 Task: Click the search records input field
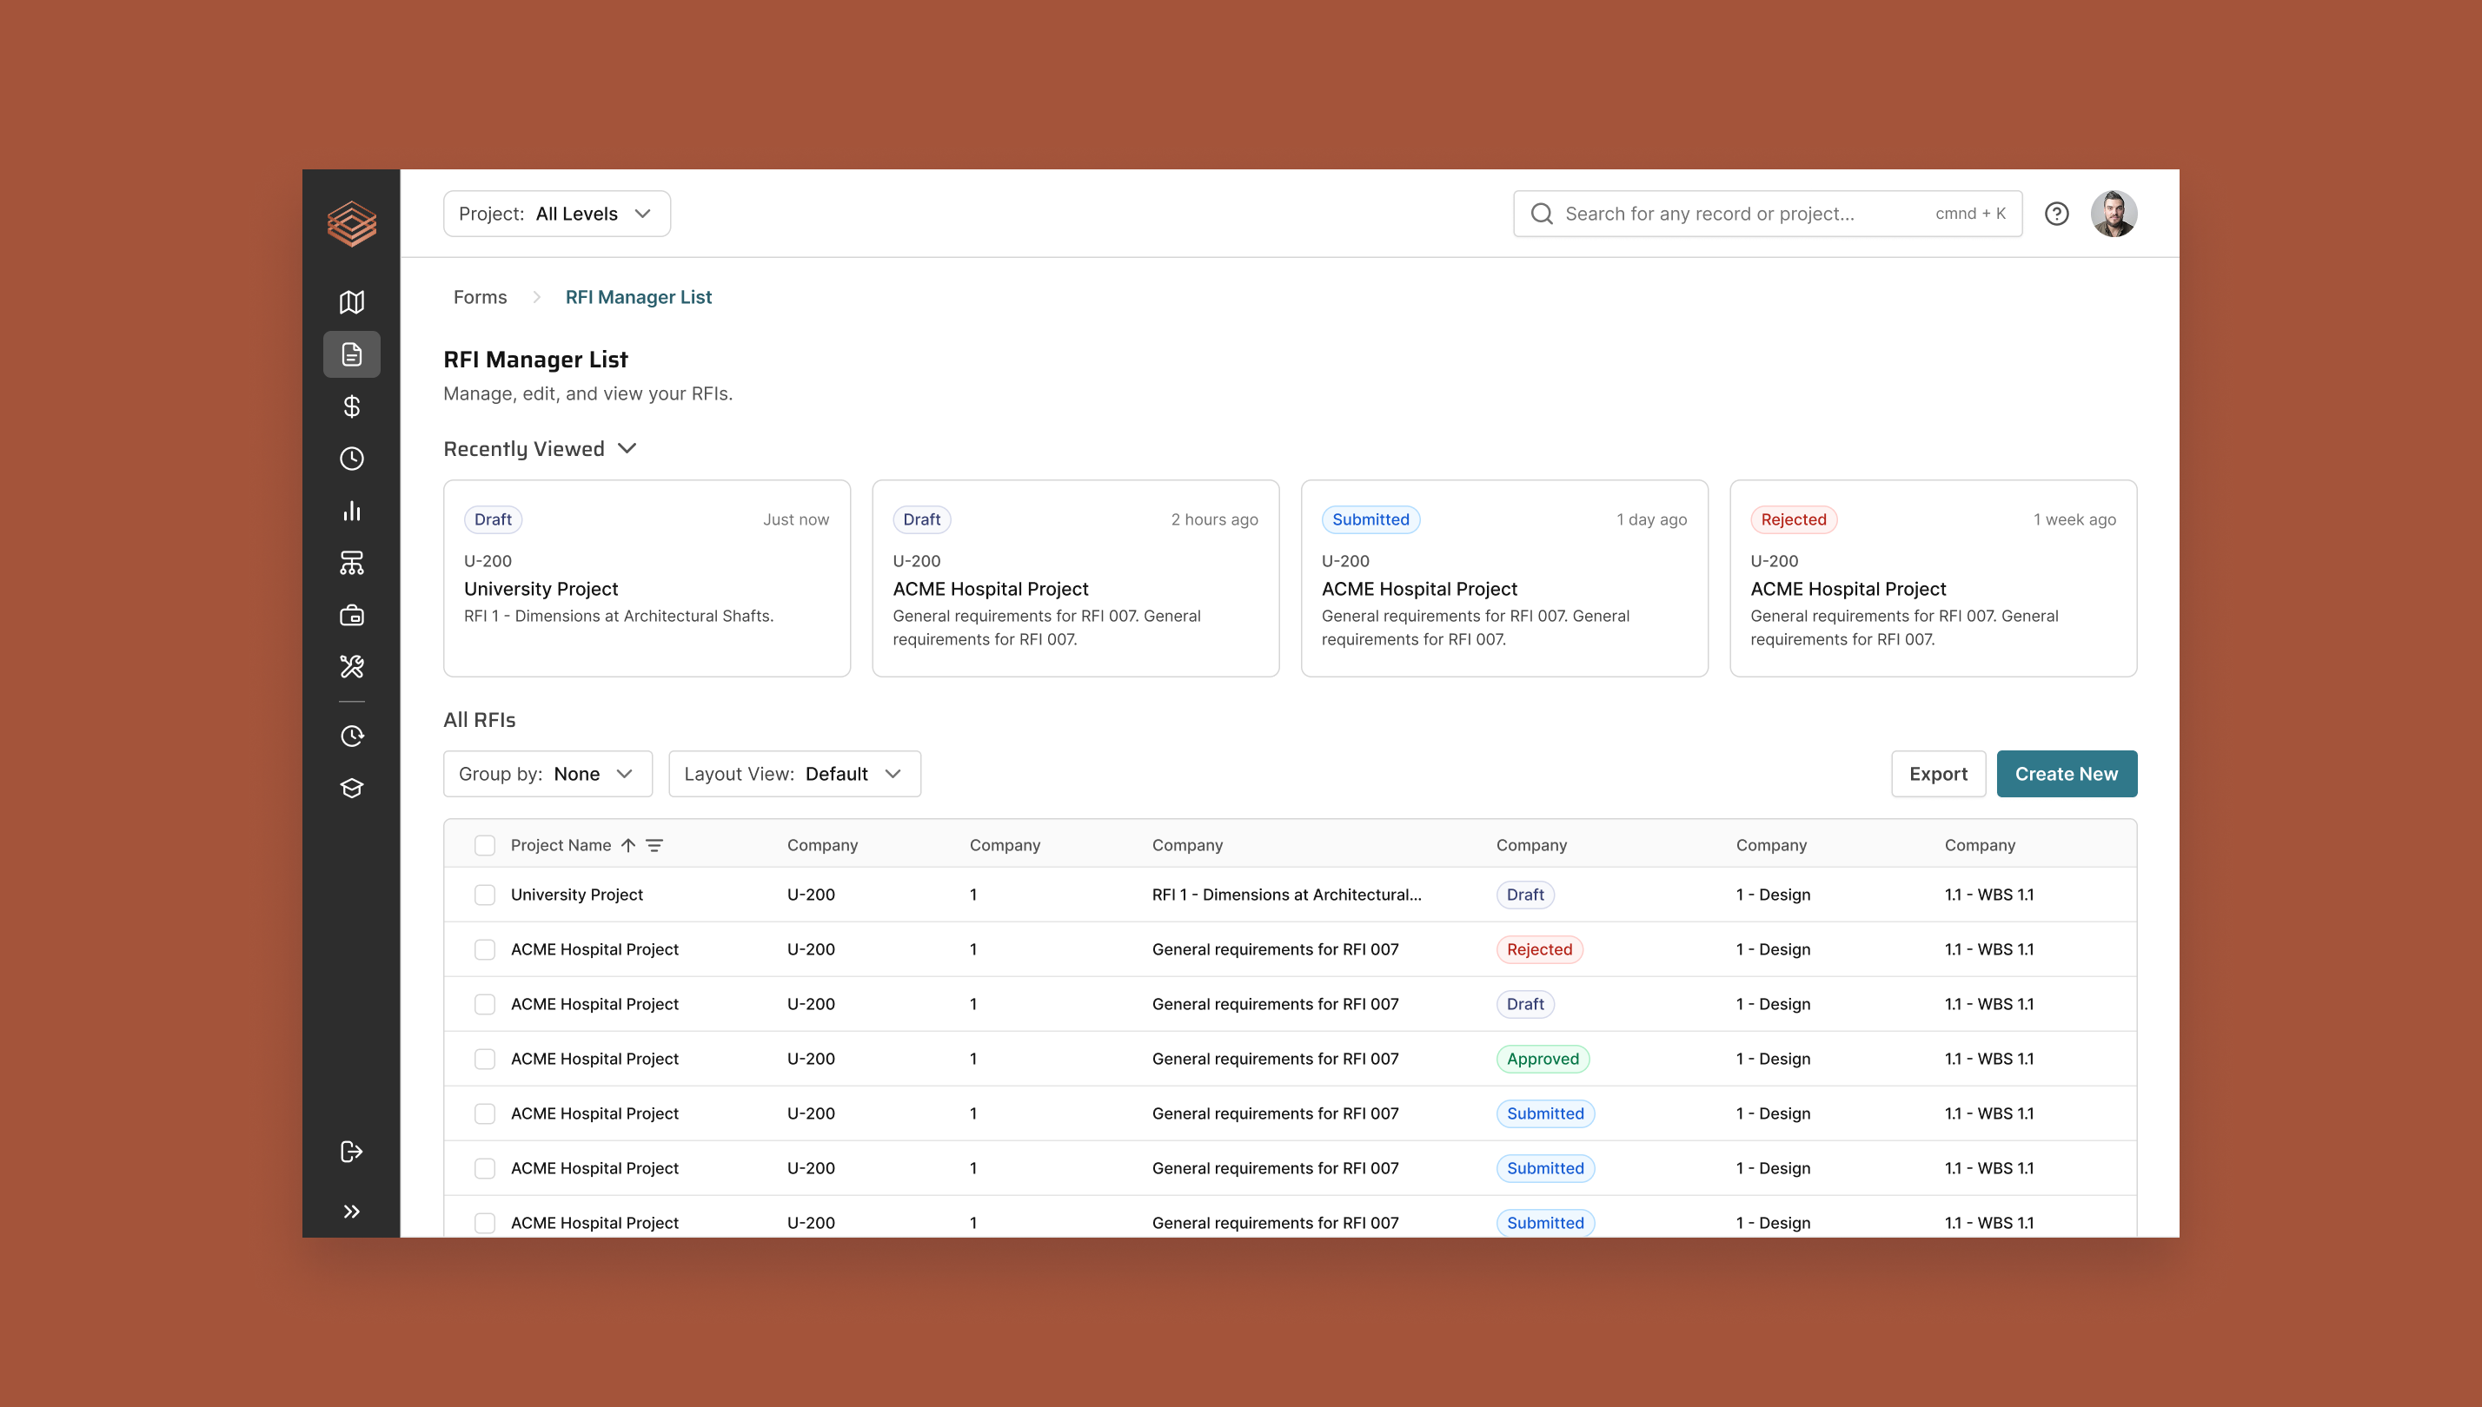(1741, 214)
